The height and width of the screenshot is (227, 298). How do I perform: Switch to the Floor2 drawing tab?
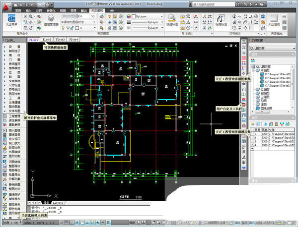[x=47, y=39]
